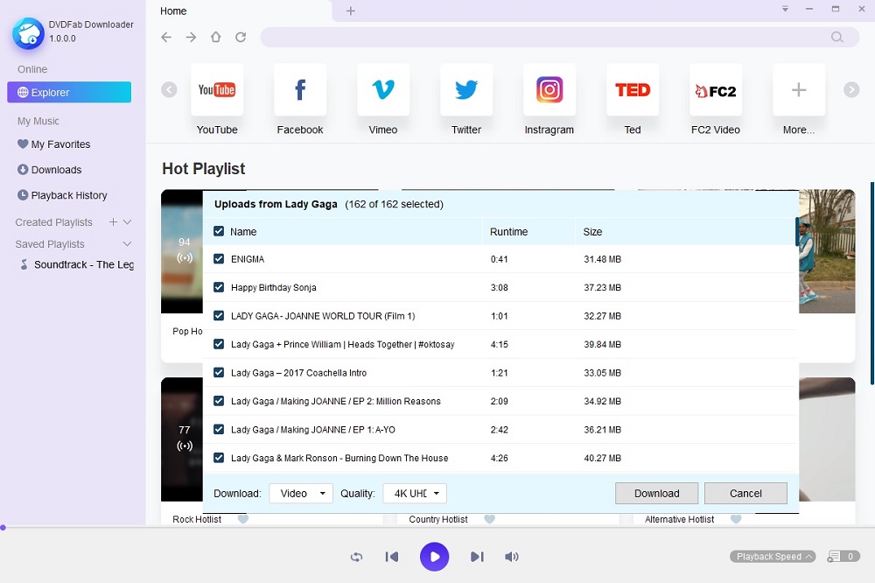Favorite the Rock Hotlist with heart icon

pos(242,519)
